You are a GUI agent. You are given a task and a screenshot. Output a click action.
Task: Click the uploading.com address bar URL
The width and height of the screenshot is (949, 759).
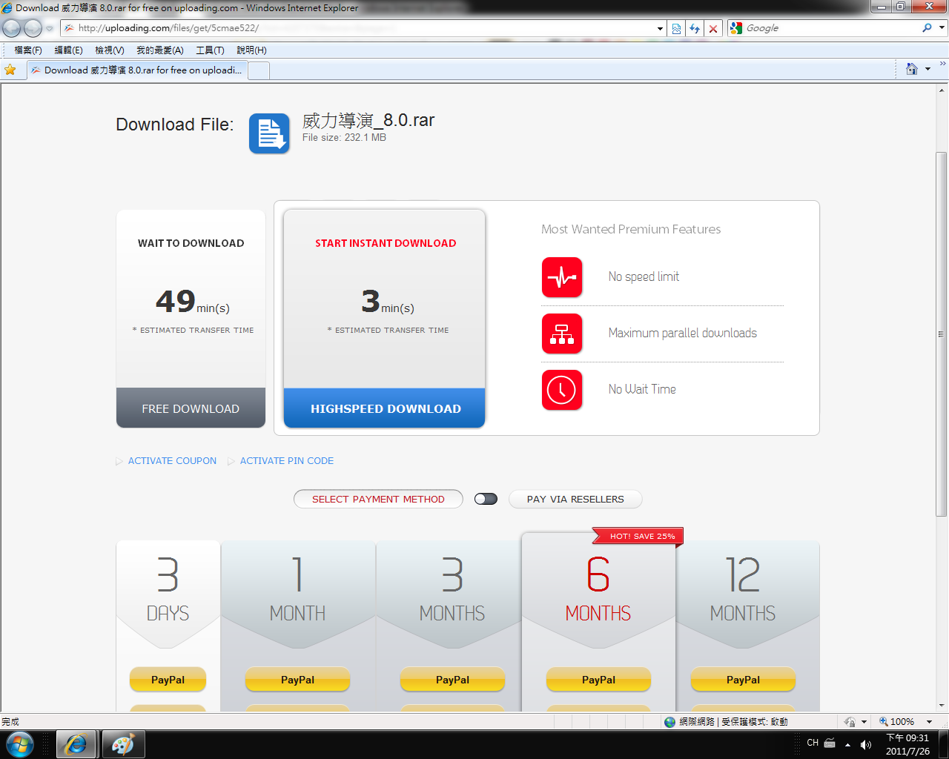pyautogui.click(x=168, y=28)
